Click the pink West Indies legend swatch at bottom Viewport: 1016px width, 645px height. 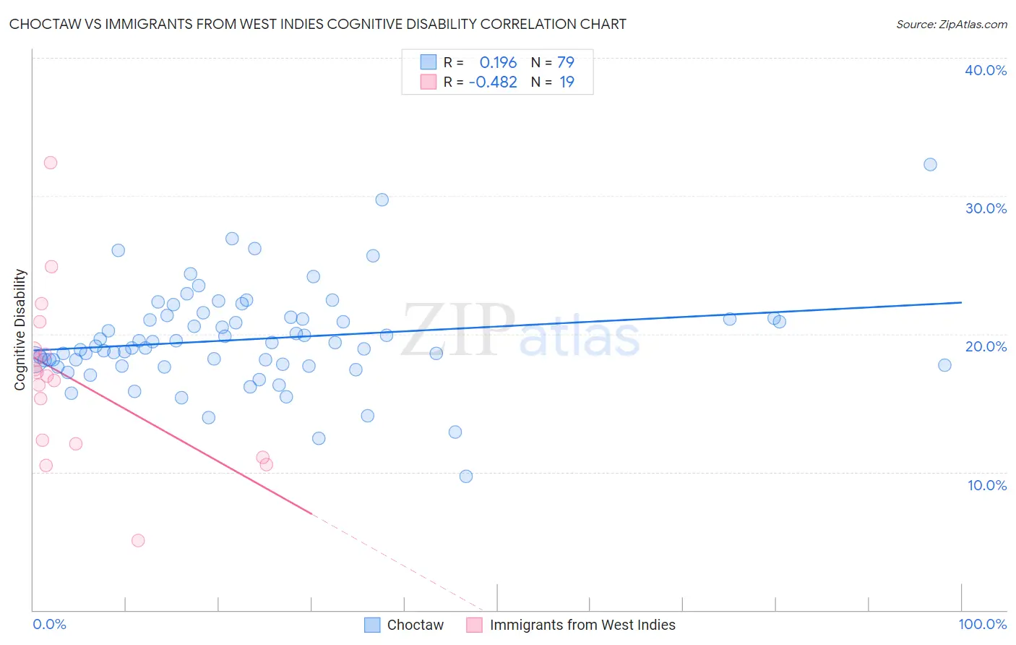[475, 625]
